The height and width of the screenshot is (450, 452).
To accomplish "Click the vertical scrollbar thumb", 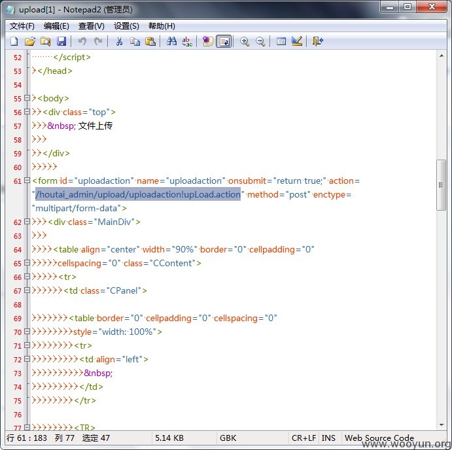I will click(441, 185).
